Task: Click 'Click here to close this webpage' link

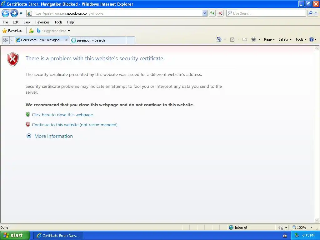Action: click(x=62, y=115)
